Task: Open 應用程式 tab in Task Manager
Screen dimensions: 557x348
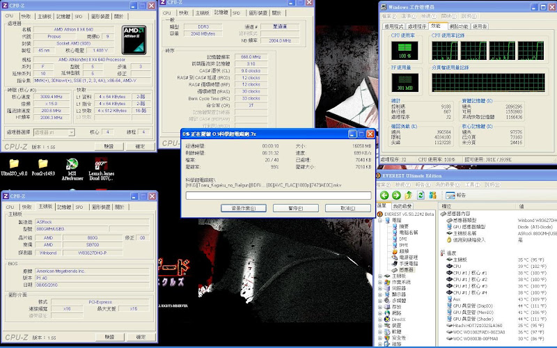Action: [394, 26]
